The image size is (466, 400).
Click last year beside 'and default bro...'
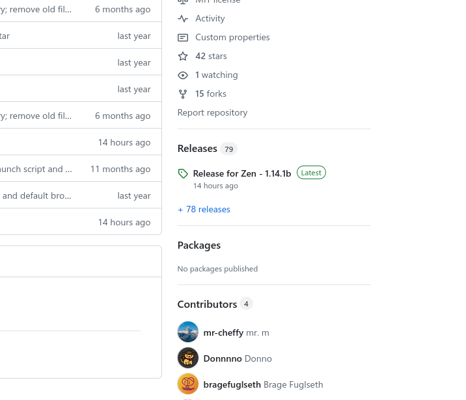pos(134,195)
